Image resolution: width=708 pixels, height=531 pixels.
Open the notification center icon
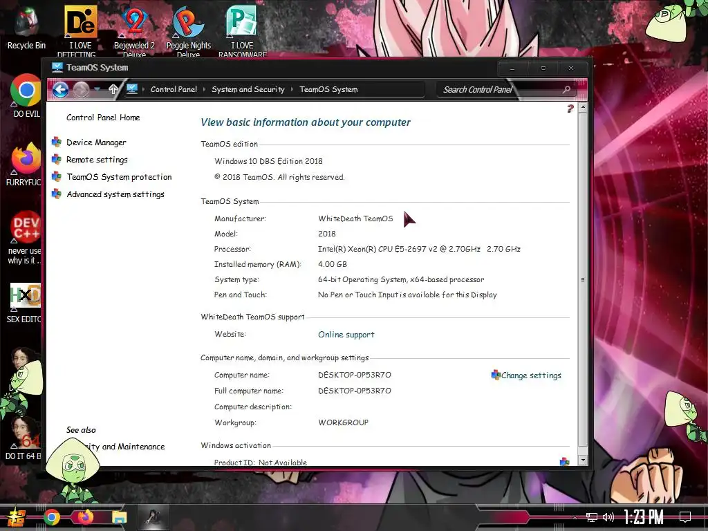point(685,517)
